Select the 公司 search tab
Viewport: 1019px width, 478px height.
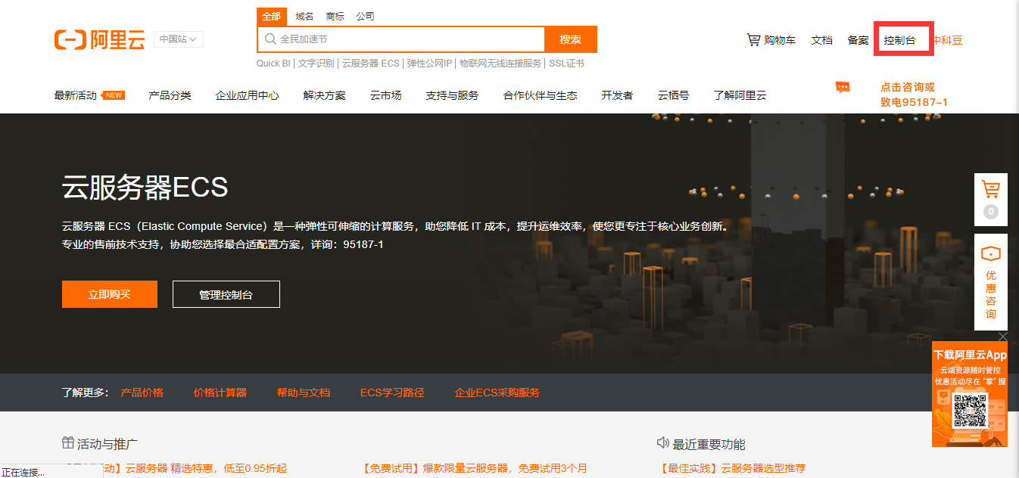coord(365,17)
